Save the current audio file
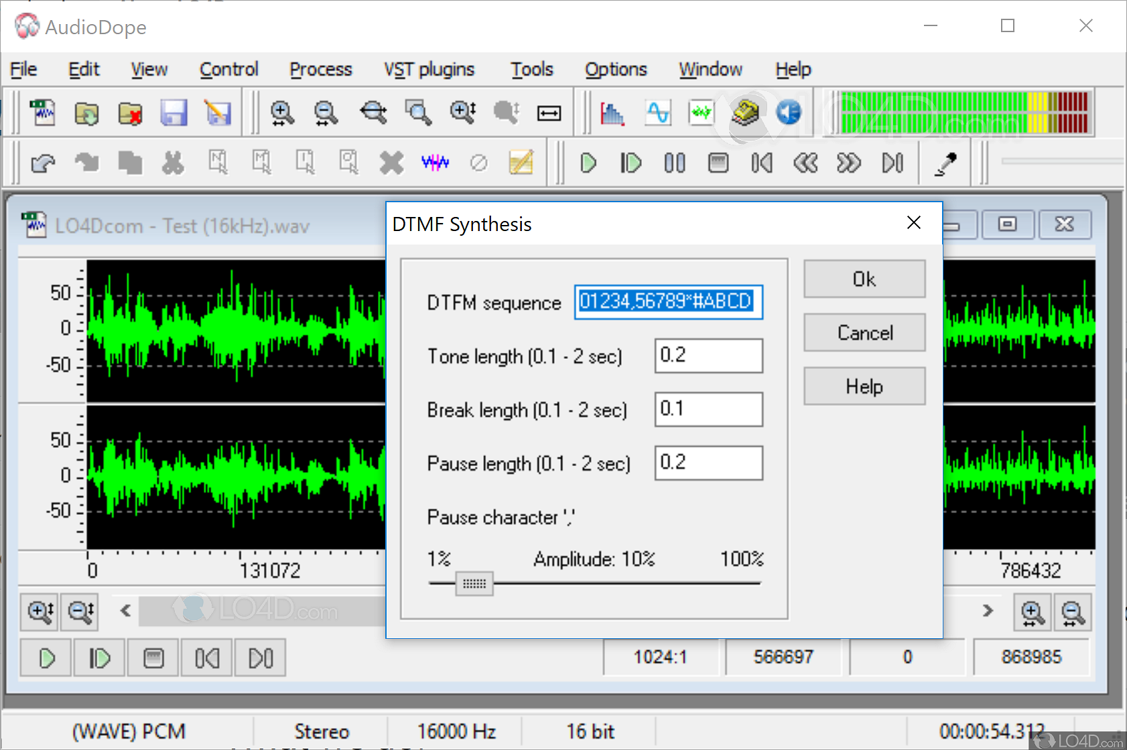The height and width of the screenshot is (750, 1127). pyautogui.click(x=174, y=112)
